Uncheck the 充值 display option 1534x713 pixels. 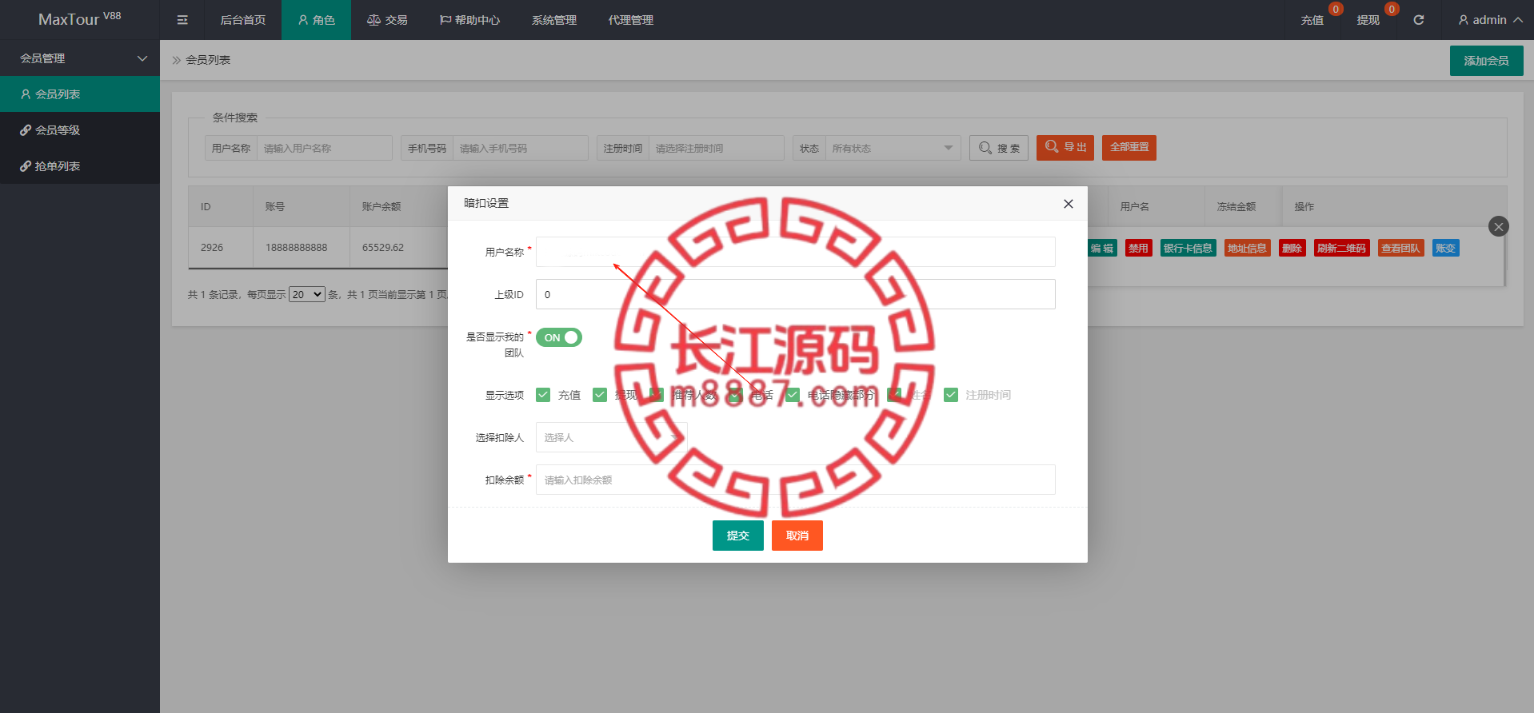point(543,395)
